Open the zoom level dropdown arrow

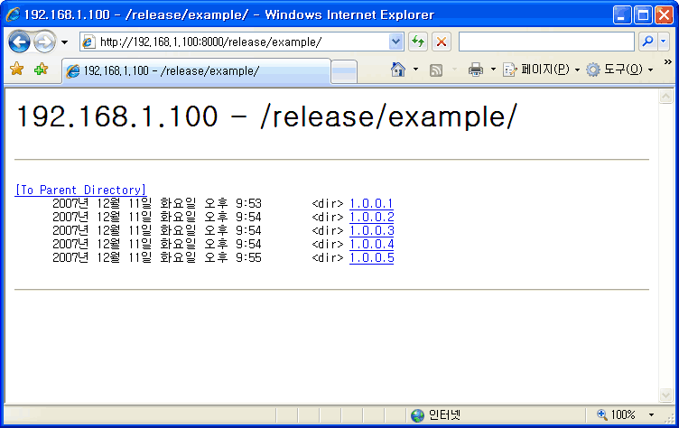[651, 415]
